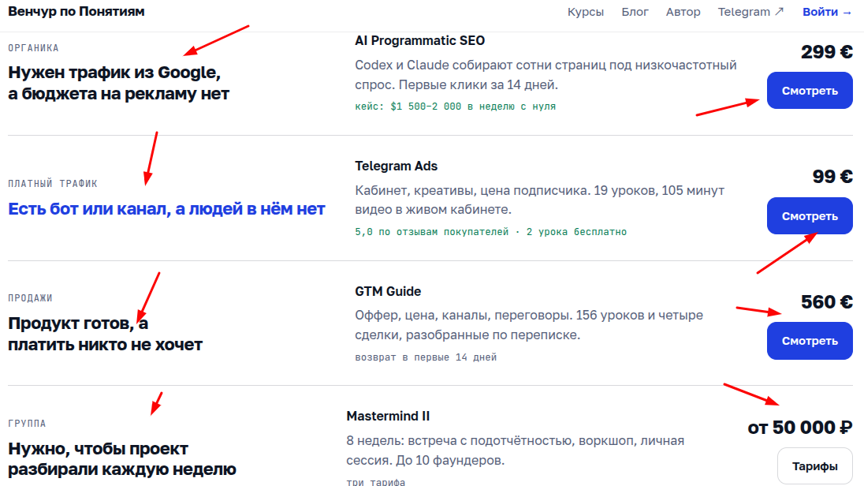Select heading 'Нужен трафик из Google'
The image size is (864, 486).
118,83
